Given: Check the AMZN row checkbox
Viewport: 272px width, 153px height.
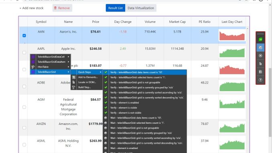Looking at the screenshot, I should 24,128.
